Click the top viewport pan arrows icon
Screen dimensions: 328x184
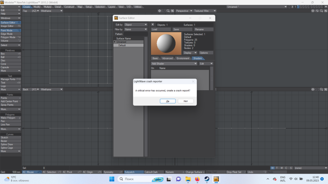(x=159, y=11)
